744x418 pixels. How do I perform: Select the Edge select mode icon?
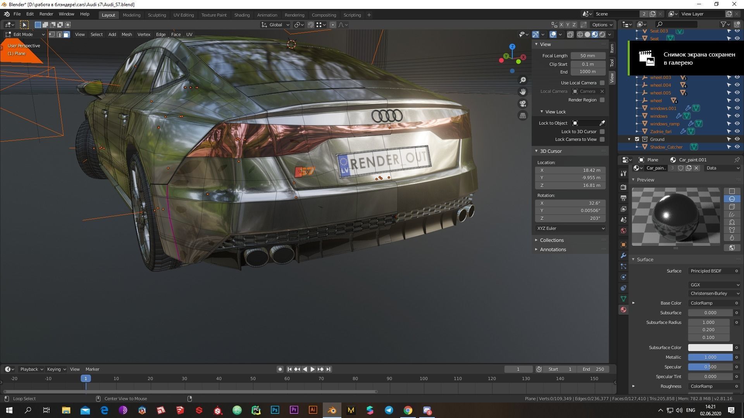(x=59, y=34)
